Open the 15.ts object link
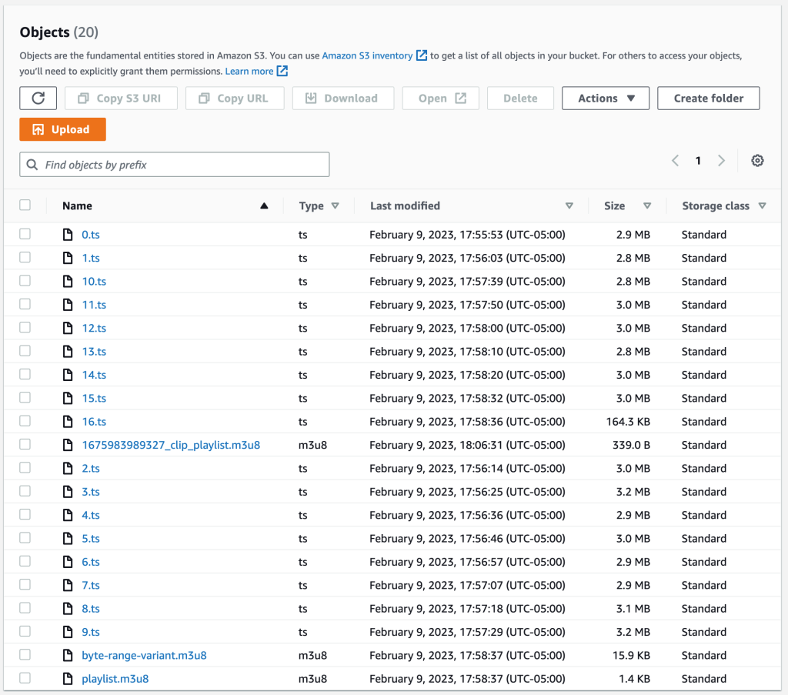788x695 pixels. click(x=94, y=398)
